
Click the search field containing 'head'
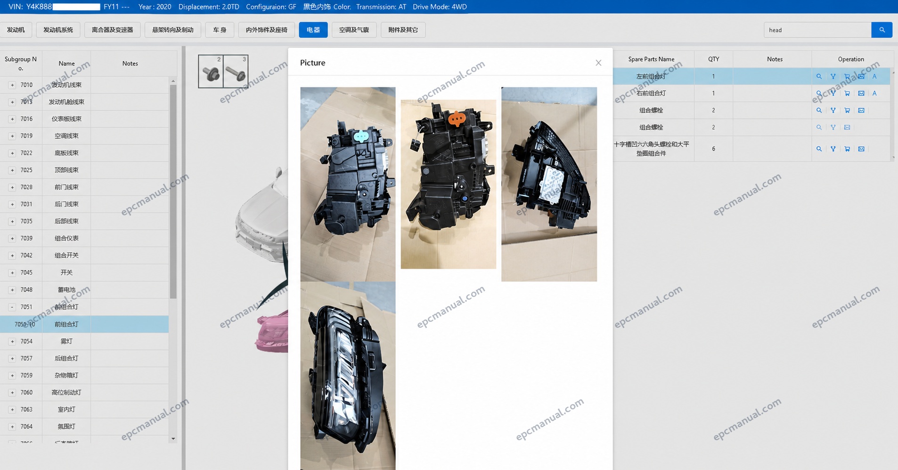(817, 30)
